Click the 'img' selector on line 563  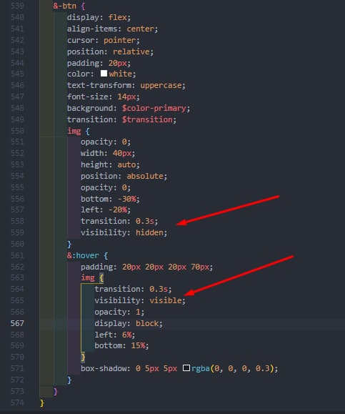click(x=88, y=277)
